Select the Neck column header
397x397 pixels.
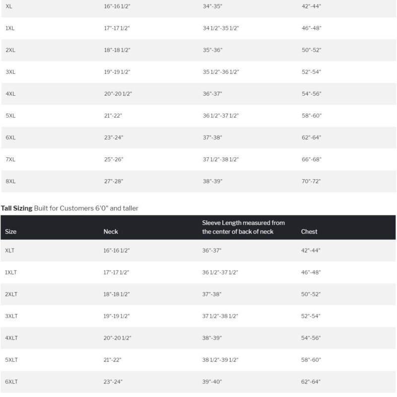(x=111, y=231)
